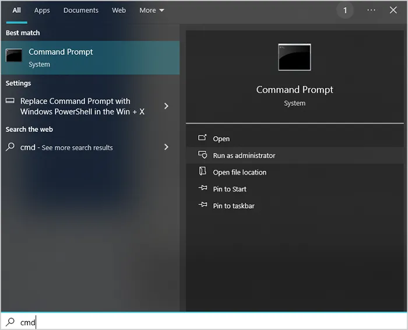This screenshot has height=330, width=408.
Task: Choose Open file location
Action: coord(295,172)
